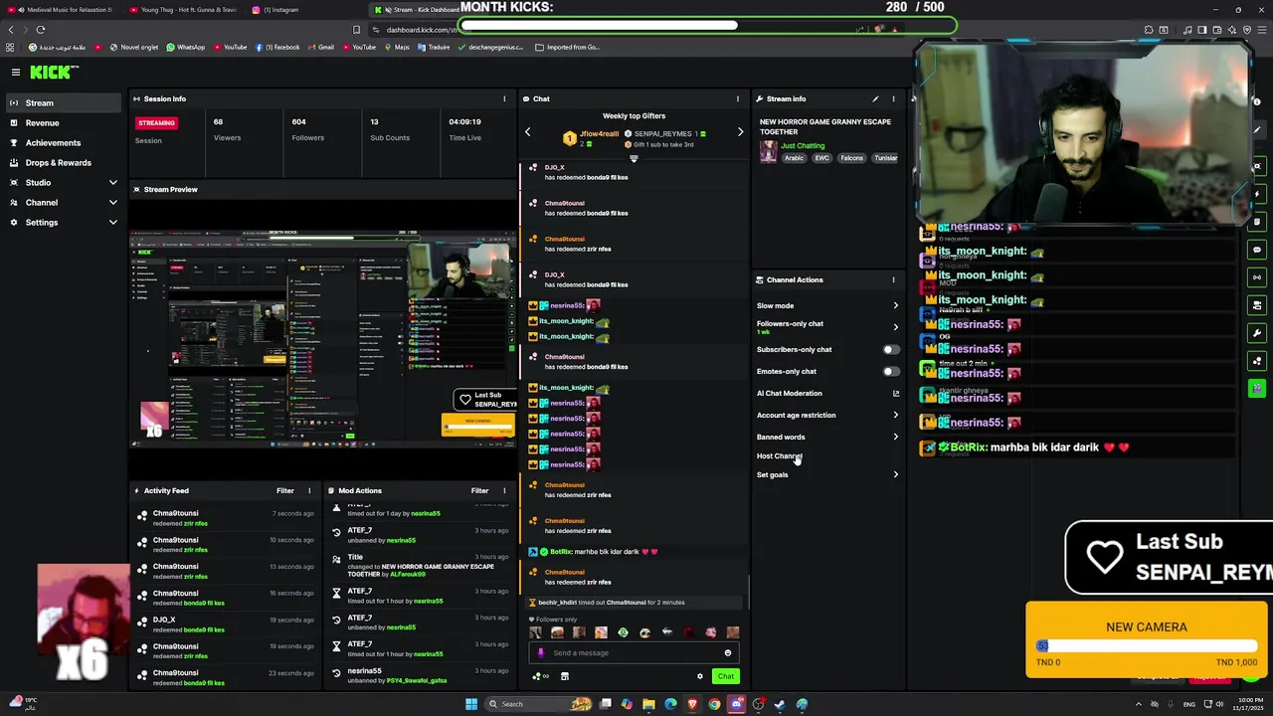Open Followers-only chat options
1273x716 pixels.
coord(827,325)
